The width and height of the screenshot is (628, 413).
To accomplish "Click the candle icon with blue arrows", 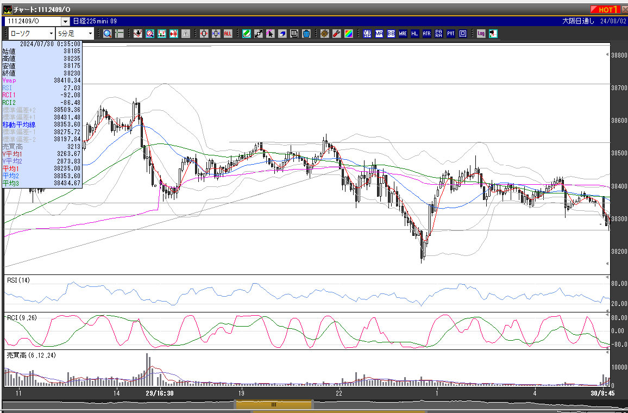I will [216, 34].
